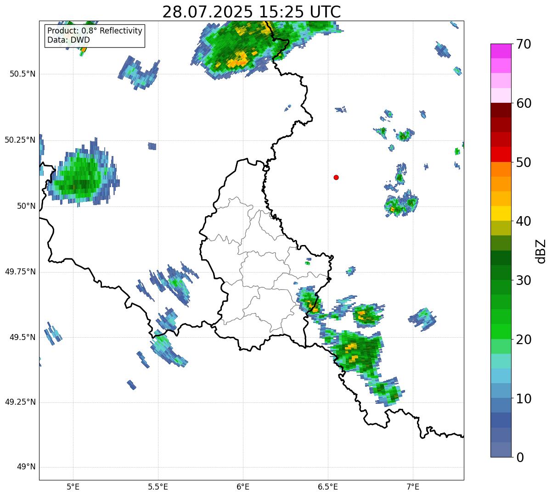The image size is (552, 496).
Task: Click the '5.5°E' longitude label
Action: [x=158, y=486]
